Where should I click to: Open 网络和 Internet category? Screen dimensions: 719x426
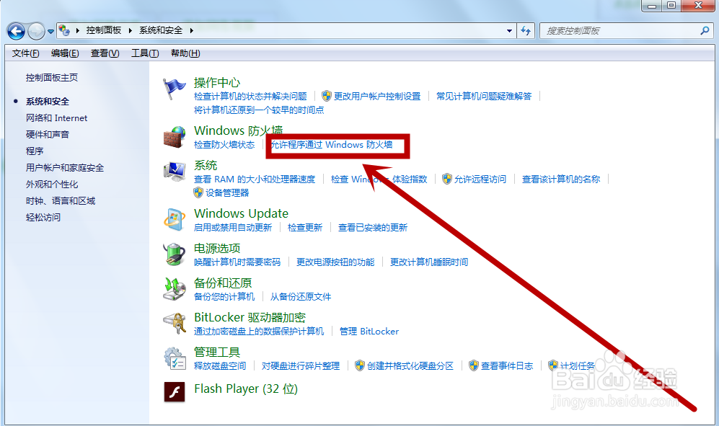coord(56,117)
